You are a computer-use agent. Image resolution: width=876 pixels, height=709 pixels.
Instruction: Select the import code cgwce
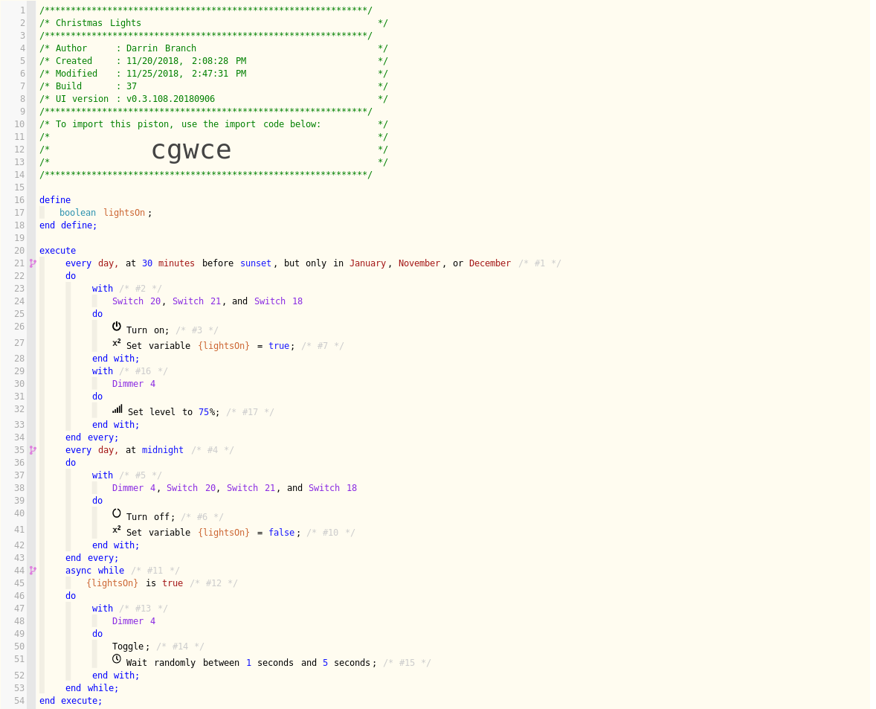(x=191, y=150)
